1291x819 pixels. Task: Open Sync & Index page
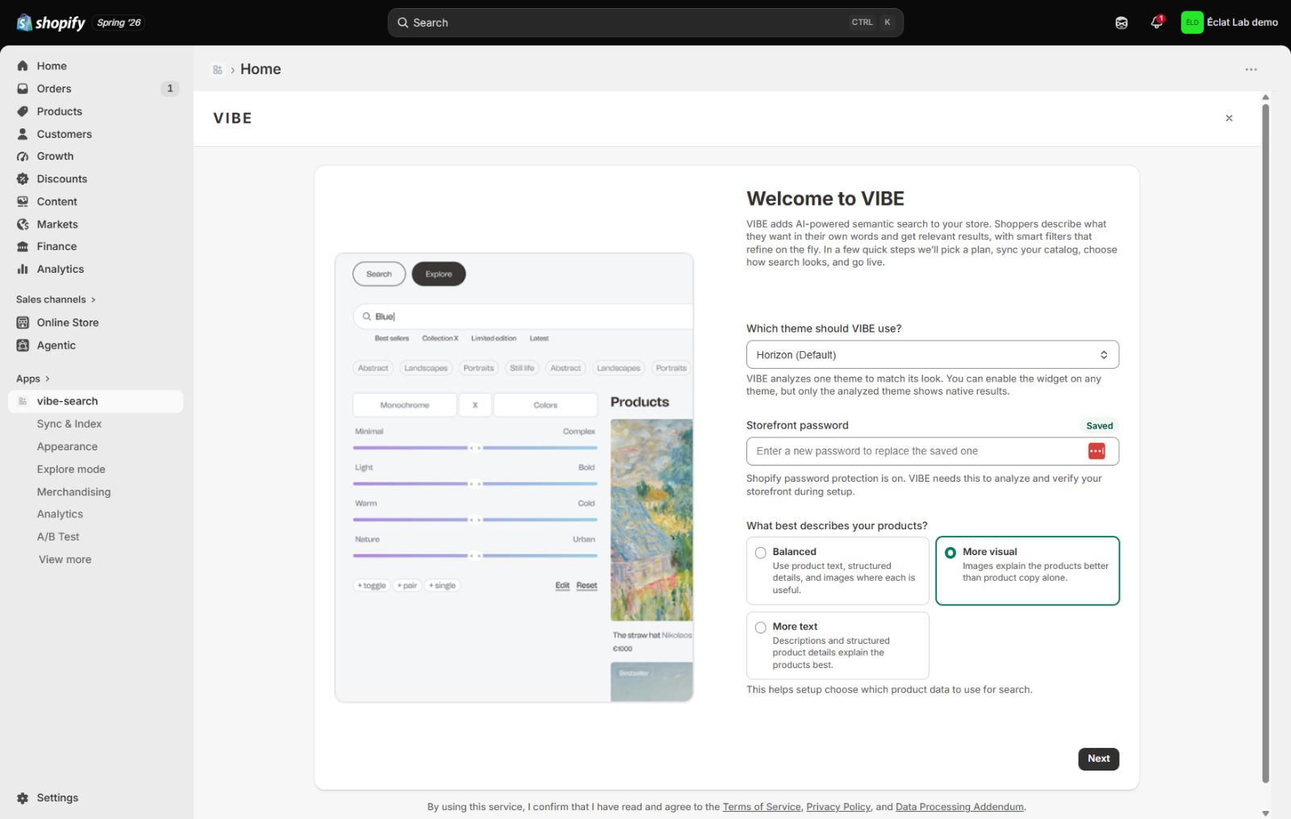pos(69,424)
